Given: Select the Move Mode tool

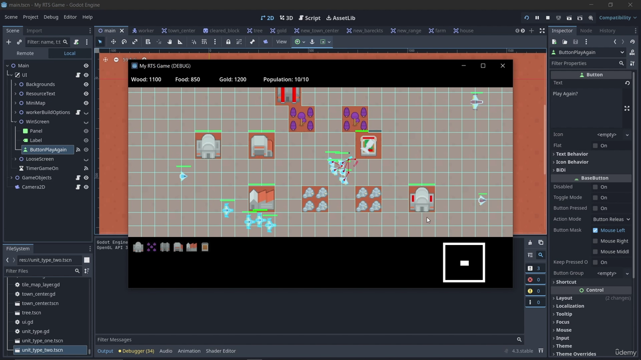Looking at the screenshot, I should (113, 42).
